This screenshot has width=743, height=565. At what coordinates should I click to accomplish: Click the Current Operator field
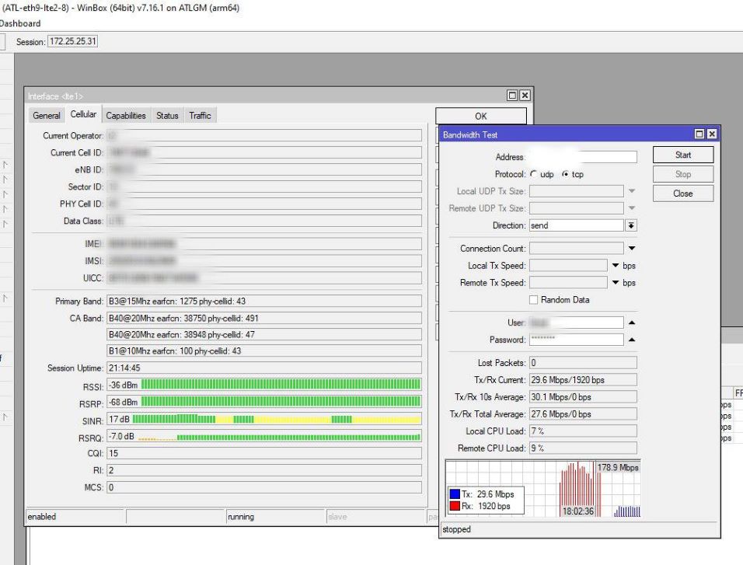point(264,135)
